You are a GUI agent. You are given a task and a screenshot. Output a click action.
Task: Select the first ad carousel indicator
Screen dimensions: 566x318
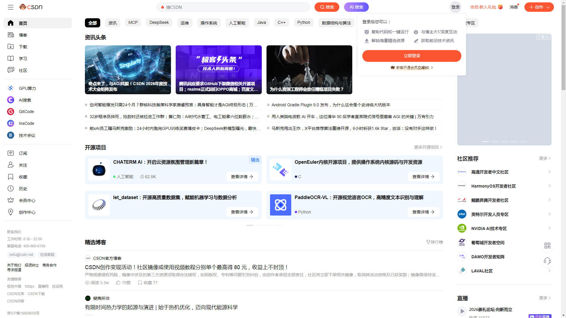coord(486,142)
